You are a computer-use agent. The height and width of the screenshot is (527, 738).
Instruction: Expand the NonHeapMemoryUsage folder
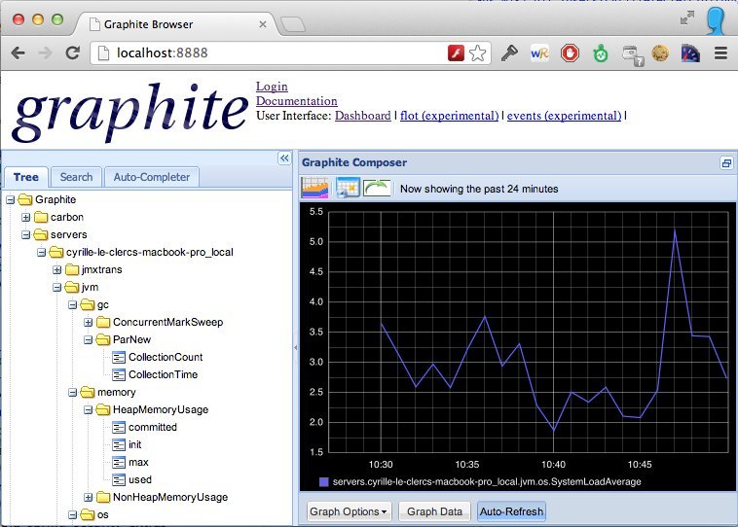point(88,498)
